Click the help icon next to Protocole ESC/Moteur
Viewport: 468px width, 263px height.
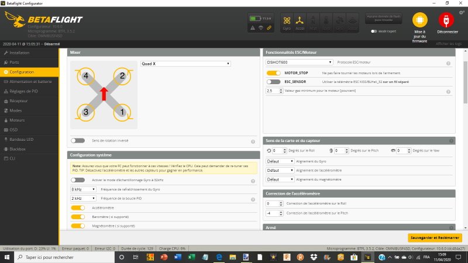pos(448,63)
